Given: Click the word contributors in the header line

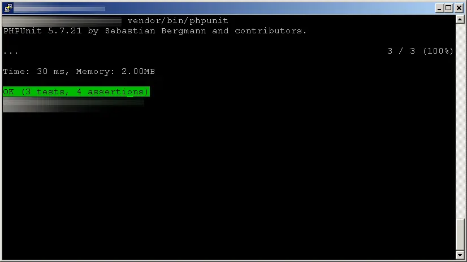Looking at the screenshot, I should pos(270,30).
